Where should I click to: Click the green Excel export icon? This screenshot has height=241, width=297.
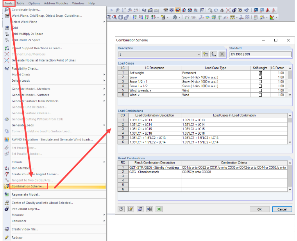click(159, 209)
